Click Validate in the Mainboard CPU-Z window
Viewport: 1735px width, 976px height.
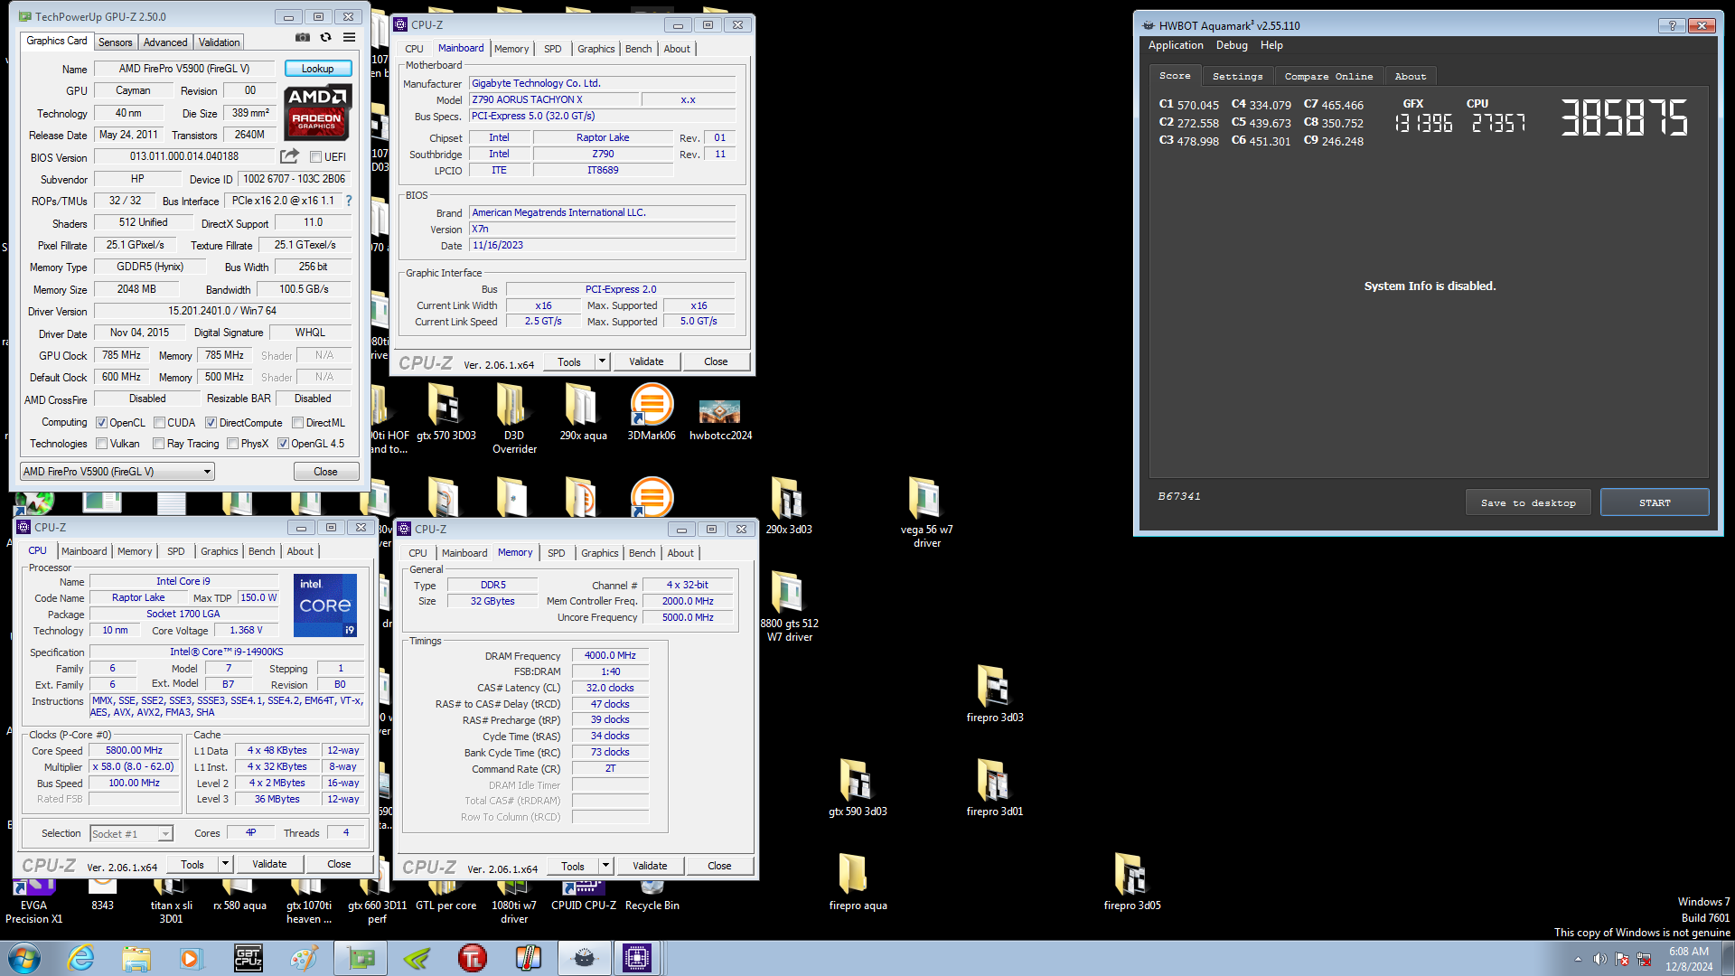[x=646, y=361]
